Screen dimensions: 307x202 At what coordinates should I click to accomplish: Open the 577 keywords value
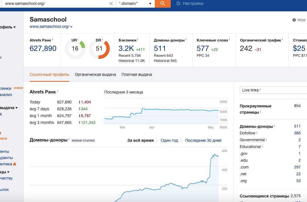click(x=203, y=48)
